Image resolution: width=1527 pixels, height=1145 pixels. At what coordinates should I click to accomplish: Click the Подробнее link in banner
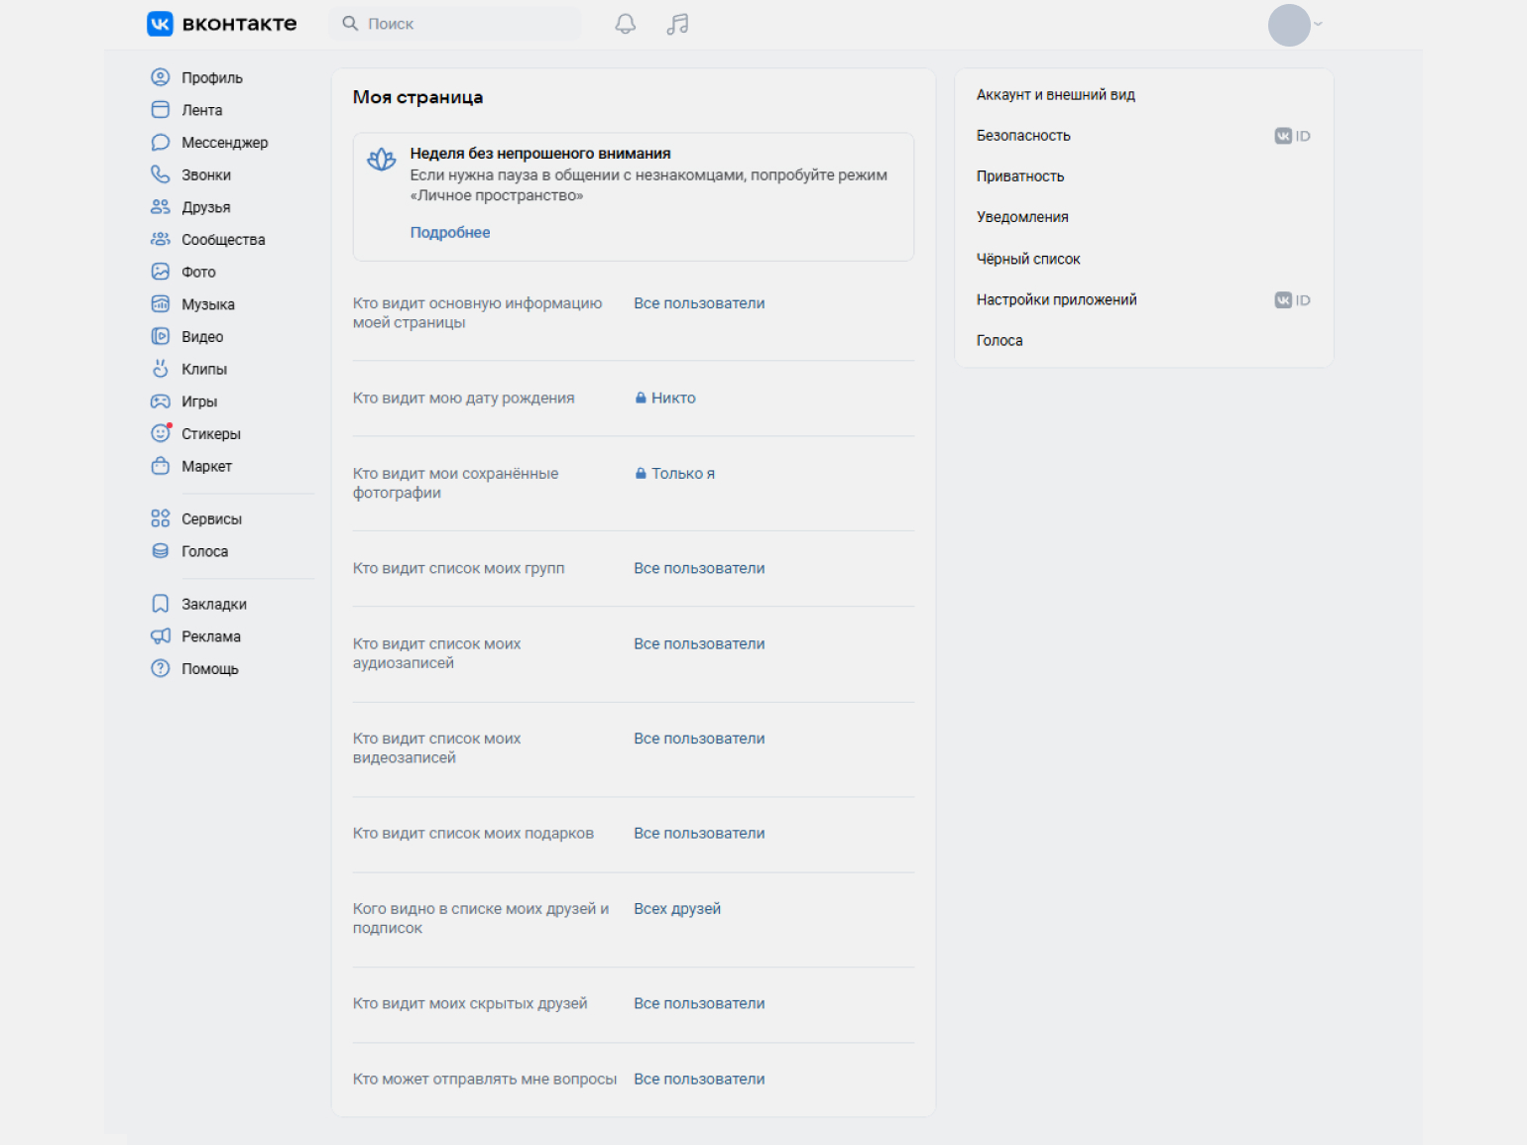click(x=450, y=232)
